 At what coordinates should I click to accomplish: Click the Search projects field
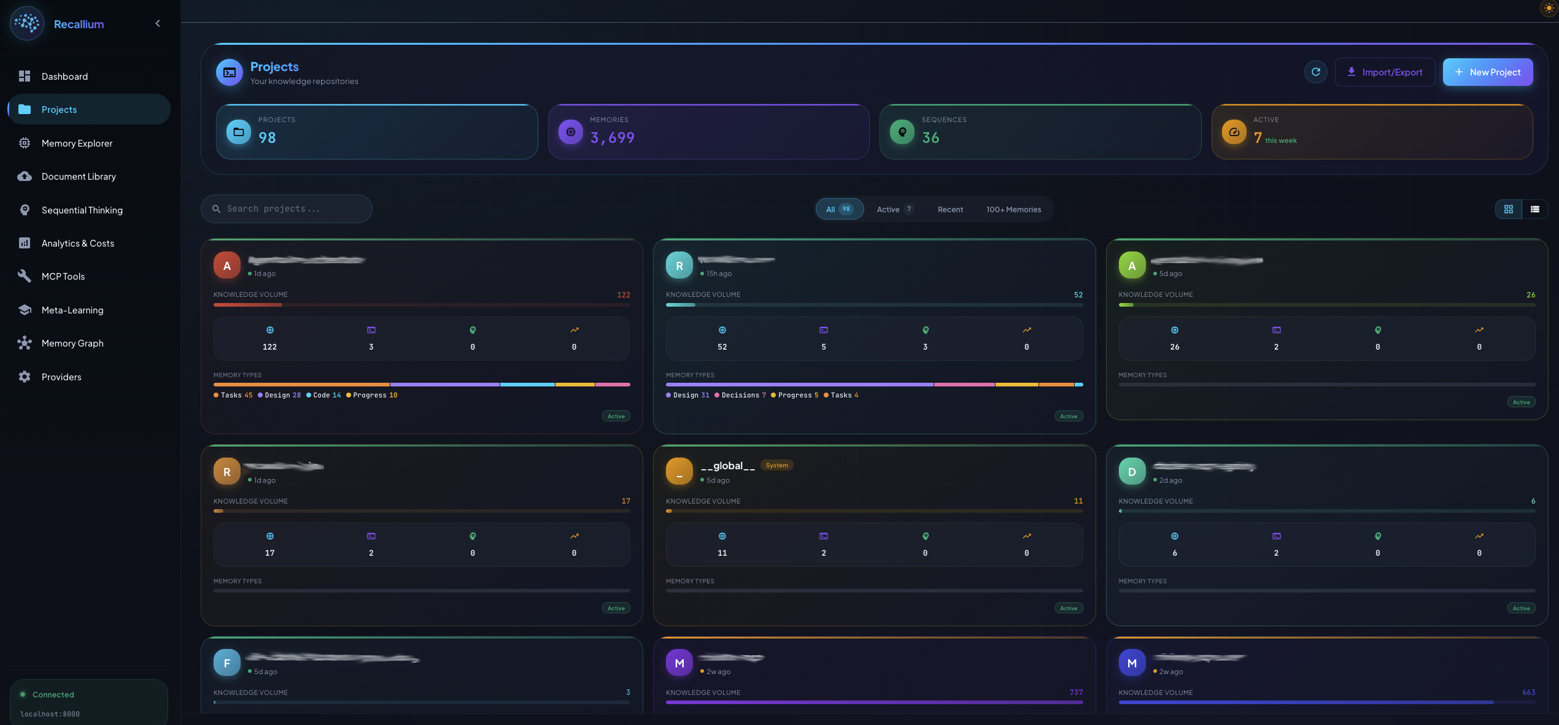click(286, 209)
